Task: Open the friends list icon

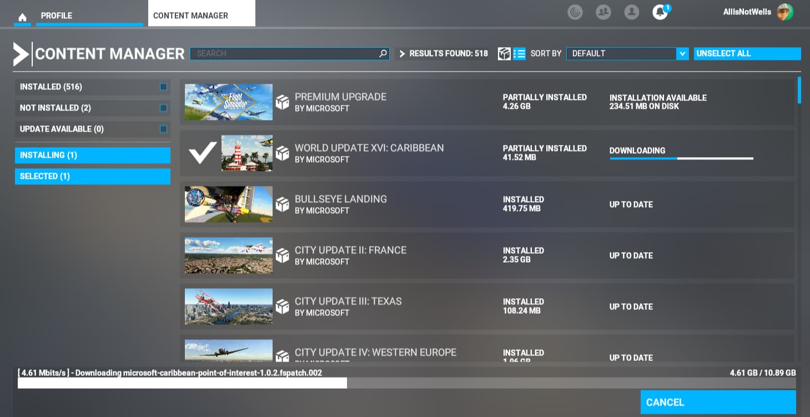Action: (x=603, y=12)
